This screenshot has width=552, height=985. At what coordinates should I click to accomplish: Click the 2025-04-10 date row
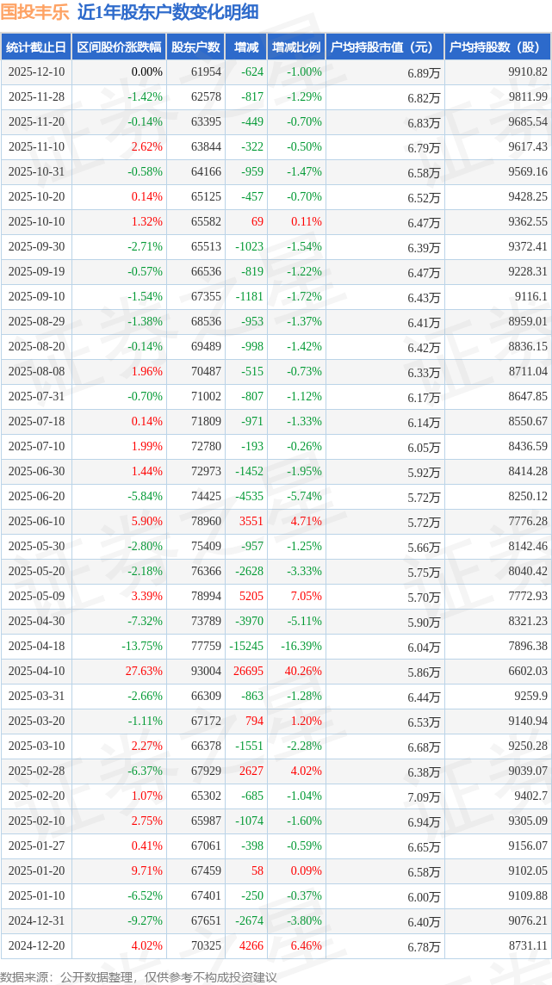point(36,672)
